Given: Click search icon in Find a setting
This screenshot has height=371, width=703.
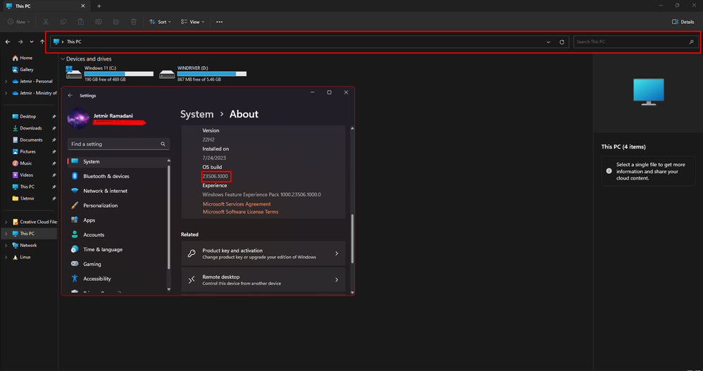Looking at the screenshot, I should 163,144.
